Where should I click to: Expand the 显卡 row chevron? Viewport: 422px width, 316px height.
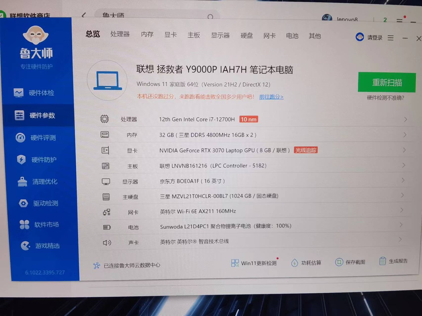coord(404,150)
